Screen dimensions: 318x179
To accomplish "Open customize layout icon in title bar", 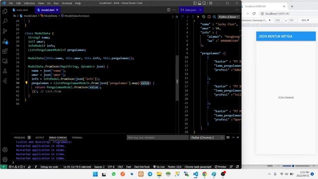I will point(211,3).
